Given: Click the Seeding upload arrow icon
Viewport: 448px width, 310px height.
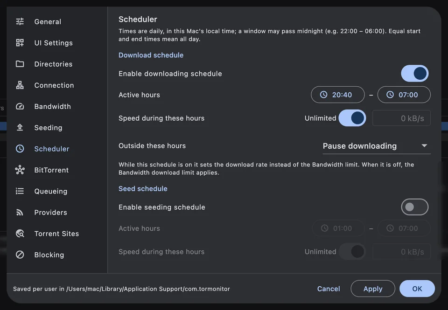Looking at the screenshot, I should [20, 128].
